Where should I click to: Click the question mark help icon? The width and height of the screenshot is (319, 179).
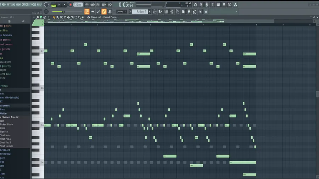[212, 5]
